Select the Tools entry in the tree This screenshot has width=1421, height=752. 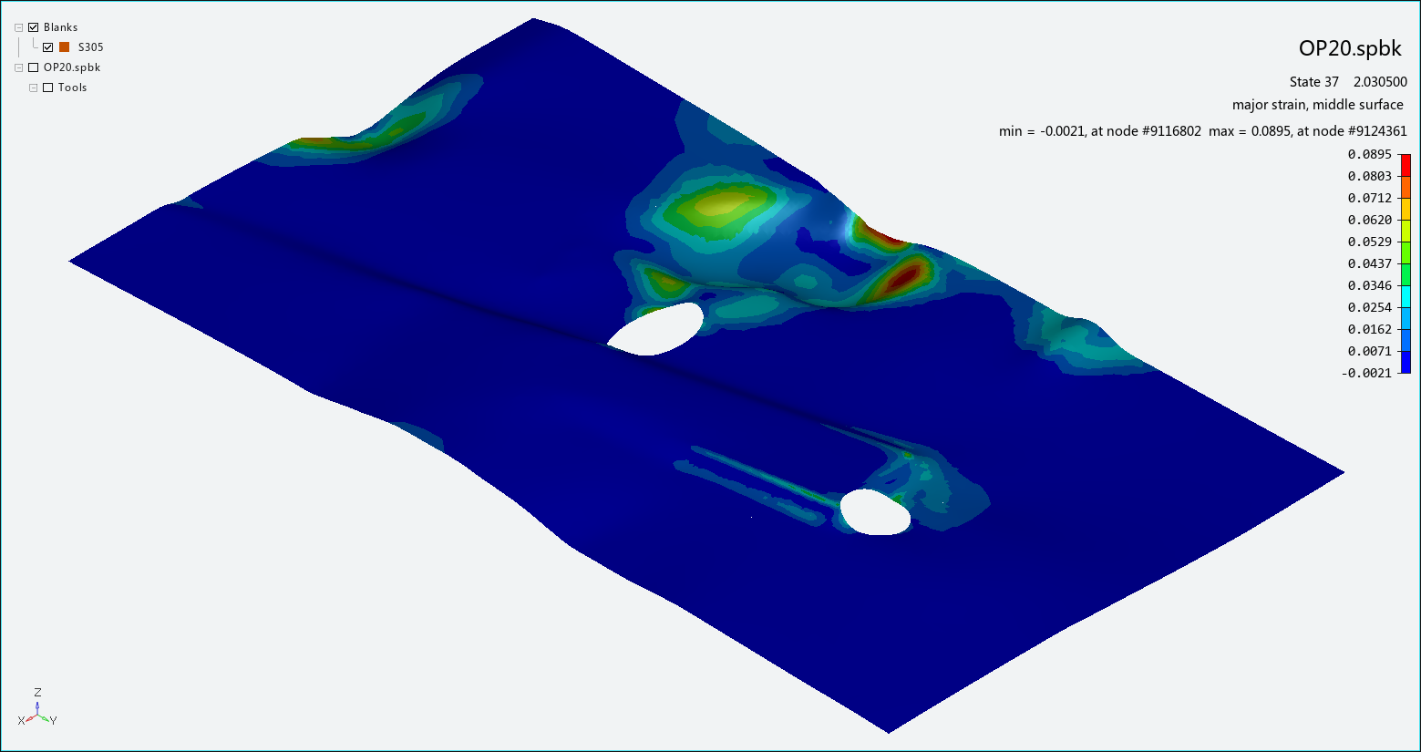point(74,87)
